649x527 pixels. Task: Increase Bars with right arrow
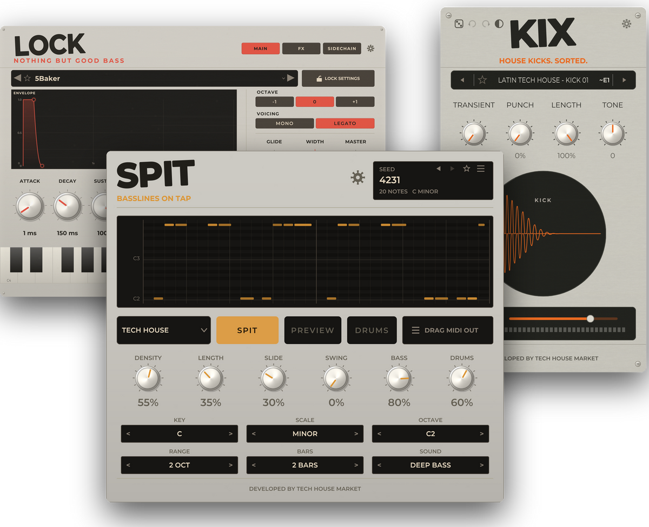point(356,465)
